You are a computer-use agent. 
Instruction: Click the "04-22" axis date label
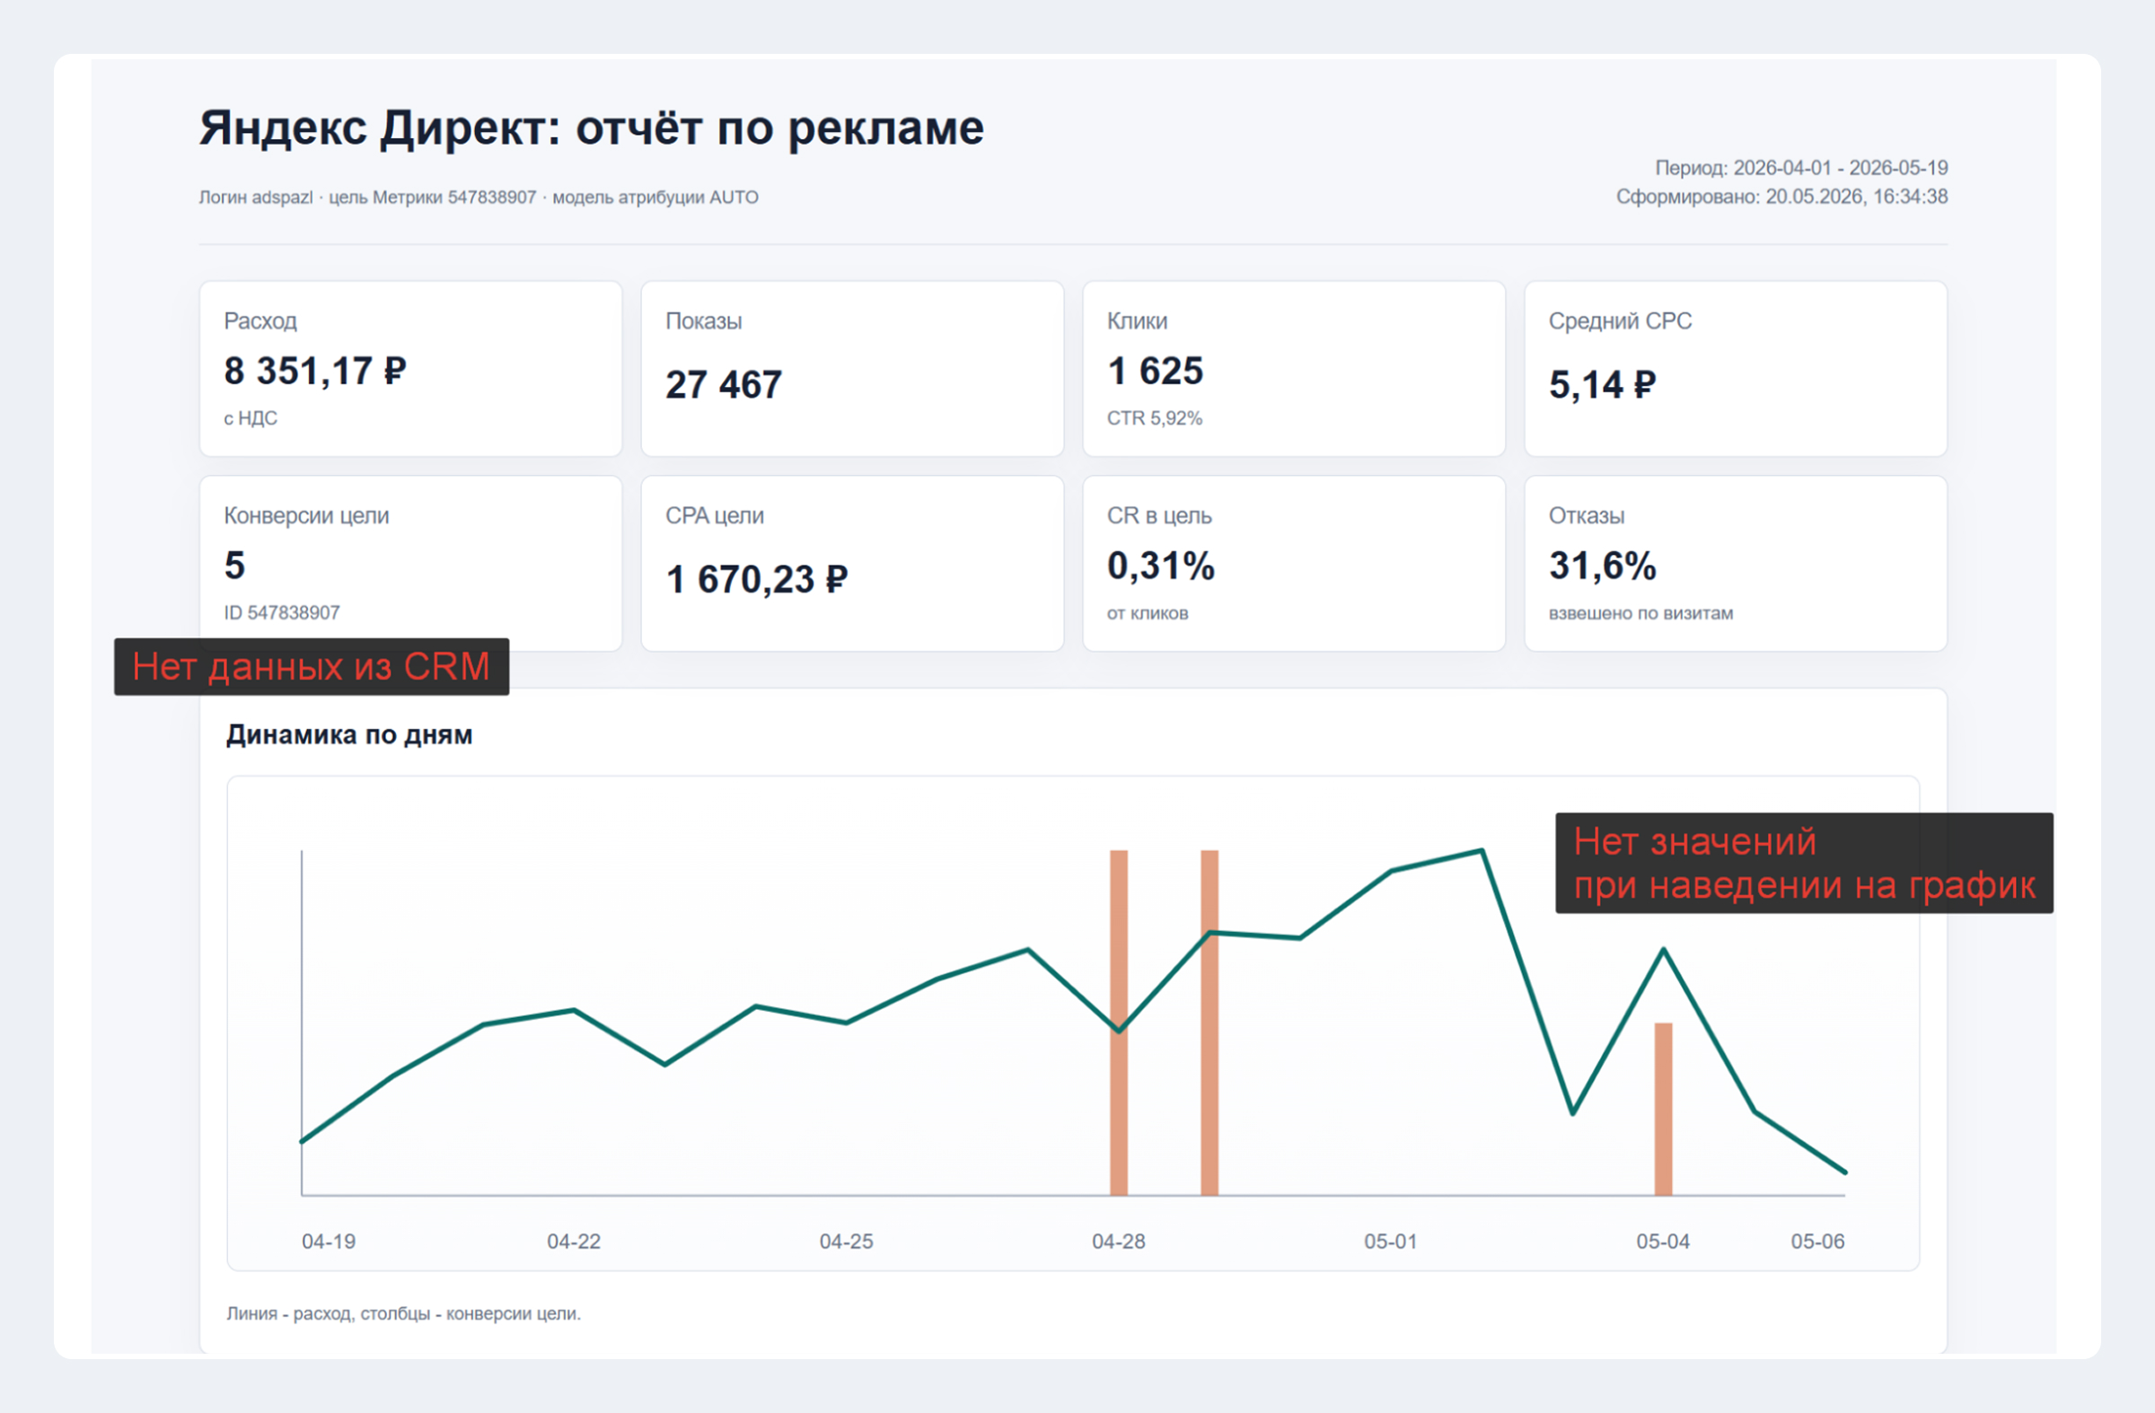pyautogui.click(x=574, y=1241)
